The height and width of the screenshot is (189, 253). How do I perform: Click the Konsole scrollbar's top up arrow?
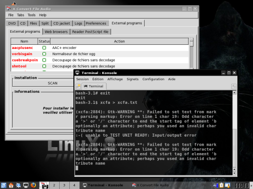(x=234, y=93)
